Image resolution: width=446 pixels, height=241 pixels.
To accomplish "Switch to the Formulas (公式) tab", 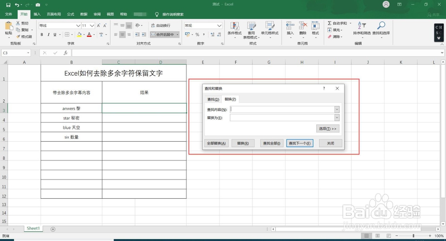I will (70, 14).
